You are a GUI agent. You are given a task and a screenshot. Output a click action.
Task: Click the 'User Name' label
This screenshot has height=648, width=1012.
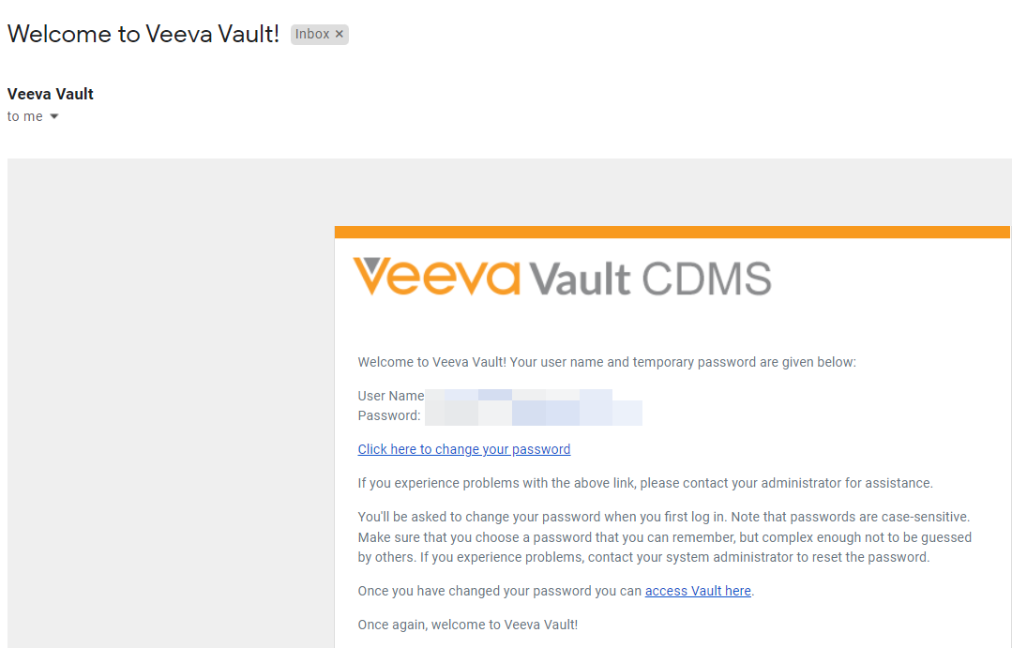point(390,396)
